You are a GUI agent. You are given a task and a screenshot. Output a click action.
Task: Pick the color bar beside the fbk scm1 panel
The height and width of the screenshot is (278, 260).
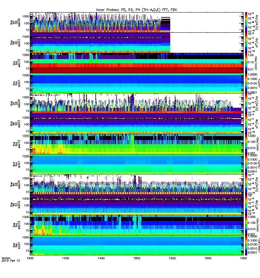point(246,245)
